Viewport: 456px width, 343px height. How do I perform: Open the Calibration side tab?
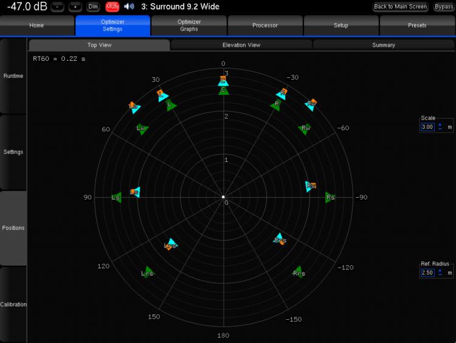click(x=13, y=305)
